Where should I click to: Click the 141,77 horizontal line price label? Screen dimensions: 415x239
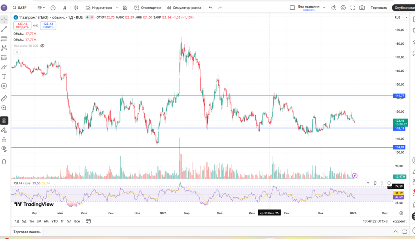pos(399,96)
